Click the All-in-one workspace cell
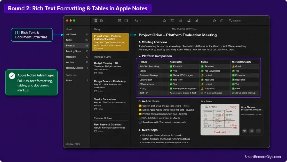287x162 pixels. point(212,93)
